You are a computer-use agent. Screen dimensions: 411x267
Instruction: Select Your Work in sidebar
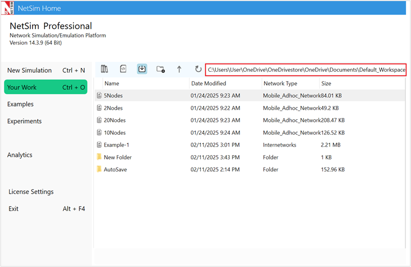46,87
